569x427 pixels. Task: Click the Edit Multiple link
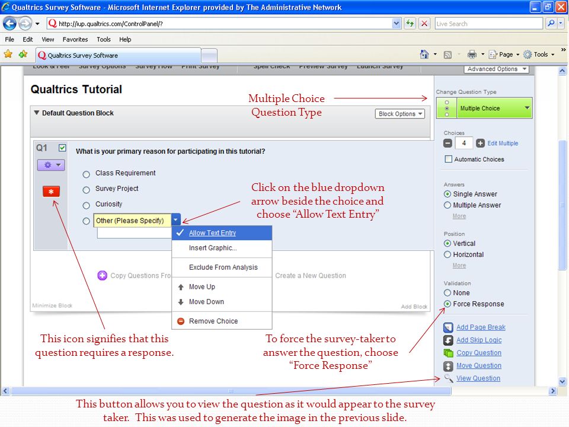point(503,143)
